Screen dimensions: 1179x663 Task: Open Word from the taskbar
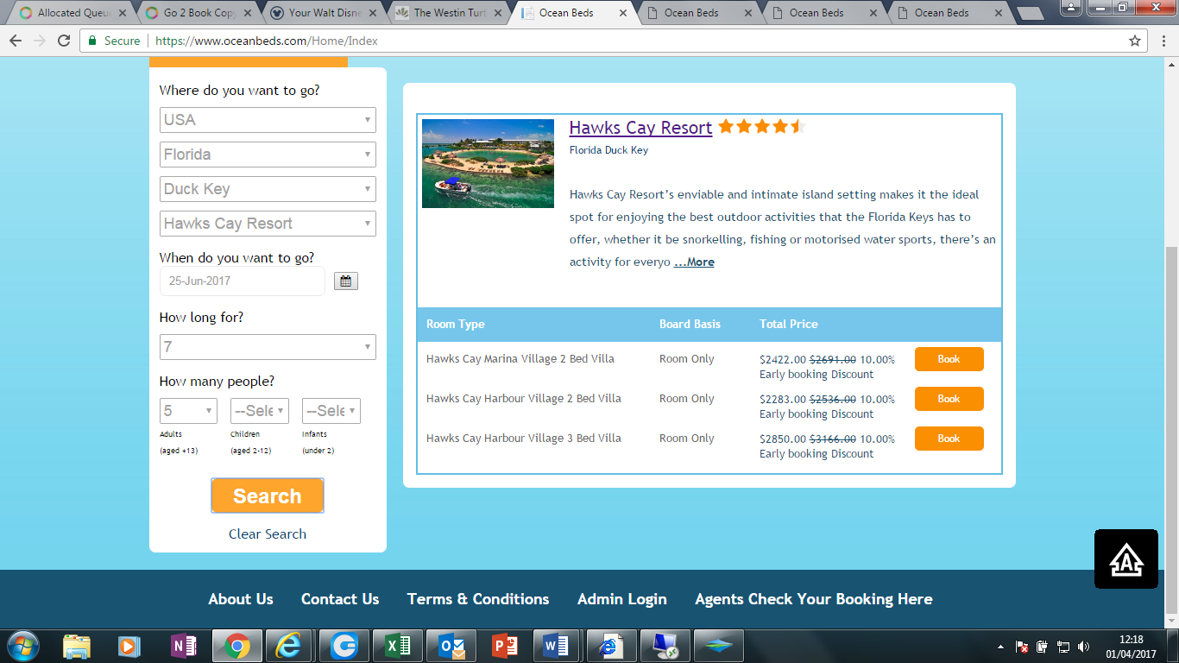(558, 646)
